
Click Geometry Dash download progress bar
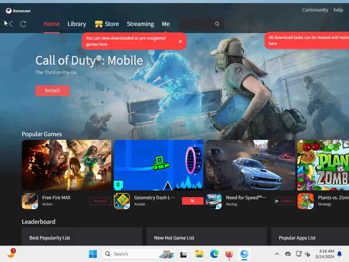[x=193, y=201]
